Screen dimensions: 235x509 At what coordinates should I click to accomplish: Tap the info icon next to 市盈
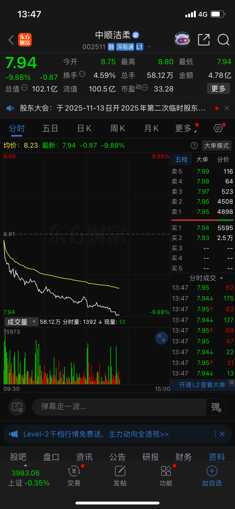tap(144, 88)
